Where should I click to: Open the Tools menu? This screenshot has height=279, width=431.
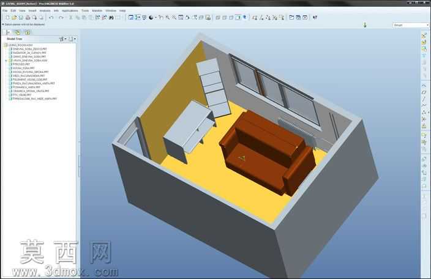(85, 11)
